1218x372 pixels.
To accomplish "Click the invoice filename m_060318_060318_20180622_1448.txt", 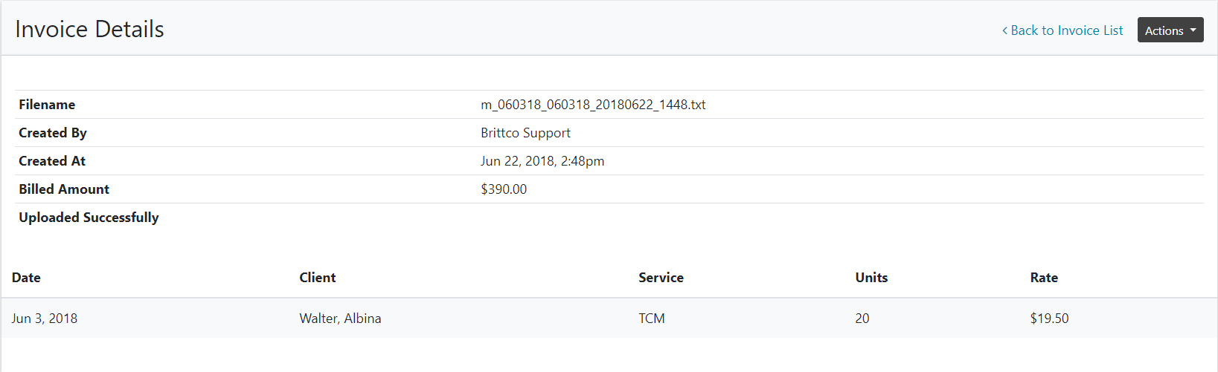I will (593, 105).
